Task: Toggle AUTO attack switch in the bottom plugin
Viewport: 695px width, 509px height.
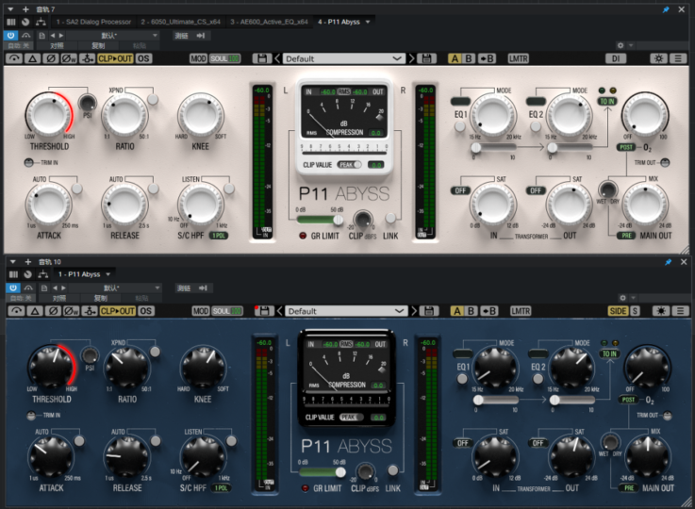Action: point(78,441)
